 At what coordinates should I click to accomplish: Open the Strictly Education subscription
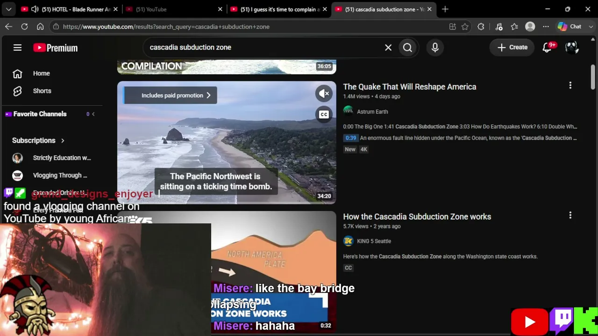62,158
